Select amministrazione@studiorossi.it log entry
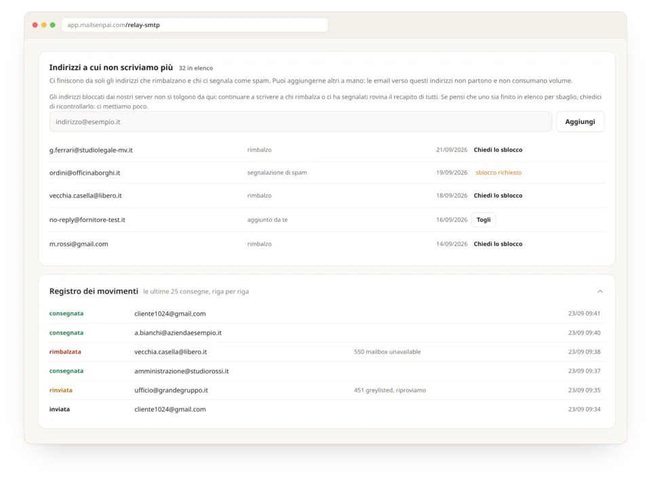The height and width of the screenshot is (481, 651). [182, 371]
